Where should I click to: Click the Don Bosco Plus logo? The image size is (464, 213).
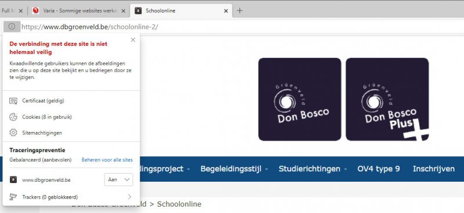(387, 99)
